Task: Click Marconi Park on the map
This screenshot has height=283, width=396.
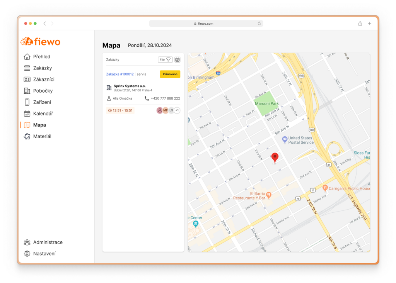Action: 267,103
